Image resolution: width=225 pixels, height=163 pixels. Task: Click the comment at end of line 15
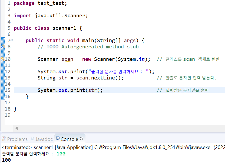pyautogui.click(x=183, y=90)
